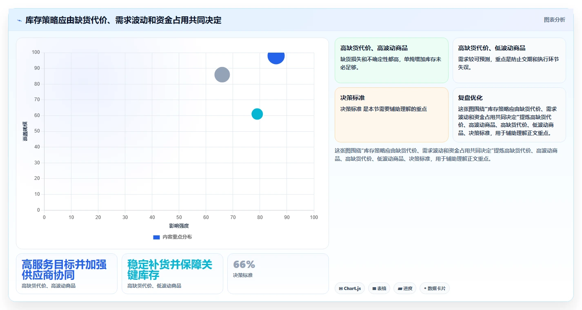Click the 覆盖规模 y-axis title
Image resolution: width=582 pixels, height=310 pixels.
click(25, 131)
